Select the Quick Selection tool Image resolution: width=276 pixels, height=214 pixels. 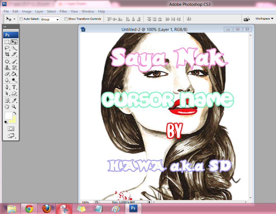tap(14, 48)
